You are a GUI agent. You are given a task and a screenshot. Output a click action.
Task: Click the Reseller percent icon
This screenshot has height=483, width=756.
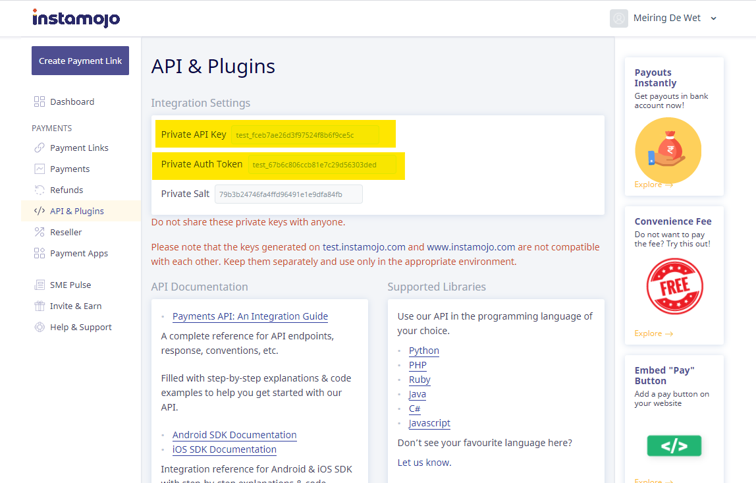(40, 232)
